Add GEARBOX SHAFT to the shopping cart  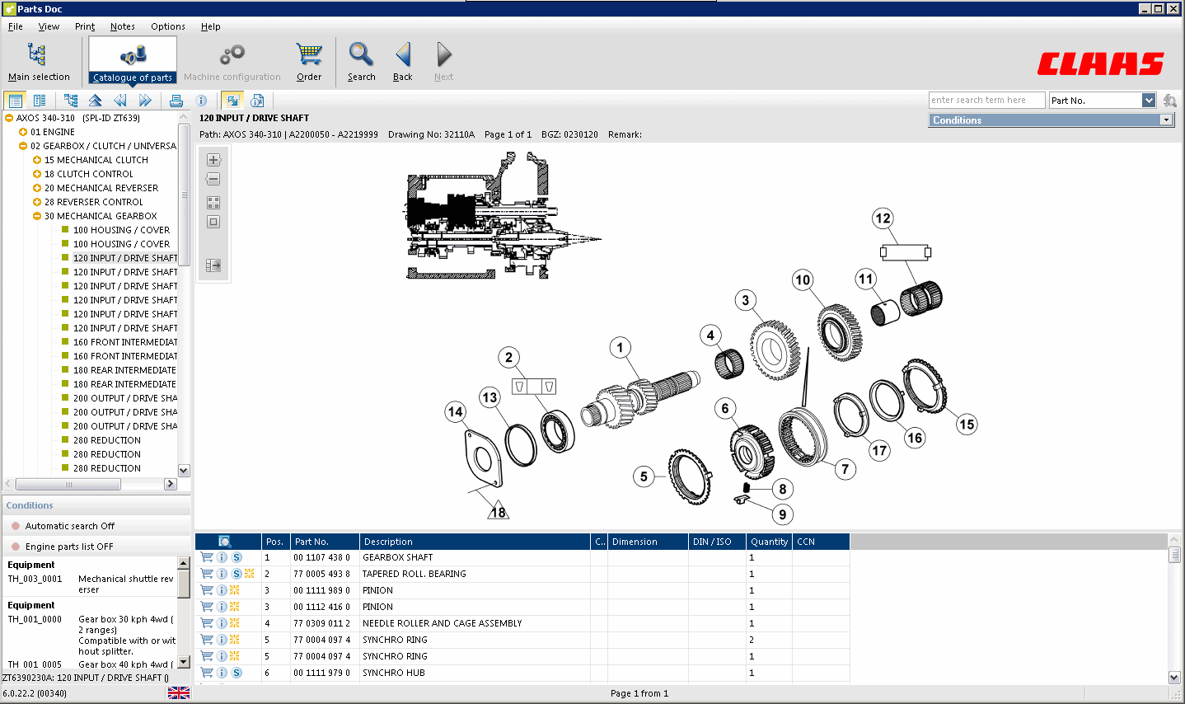pos(206,557)
